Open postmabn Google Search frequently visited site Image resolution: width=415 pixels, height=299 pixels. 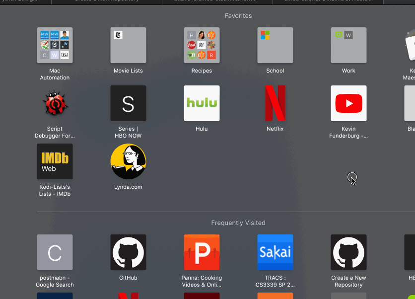click(55, 252)
